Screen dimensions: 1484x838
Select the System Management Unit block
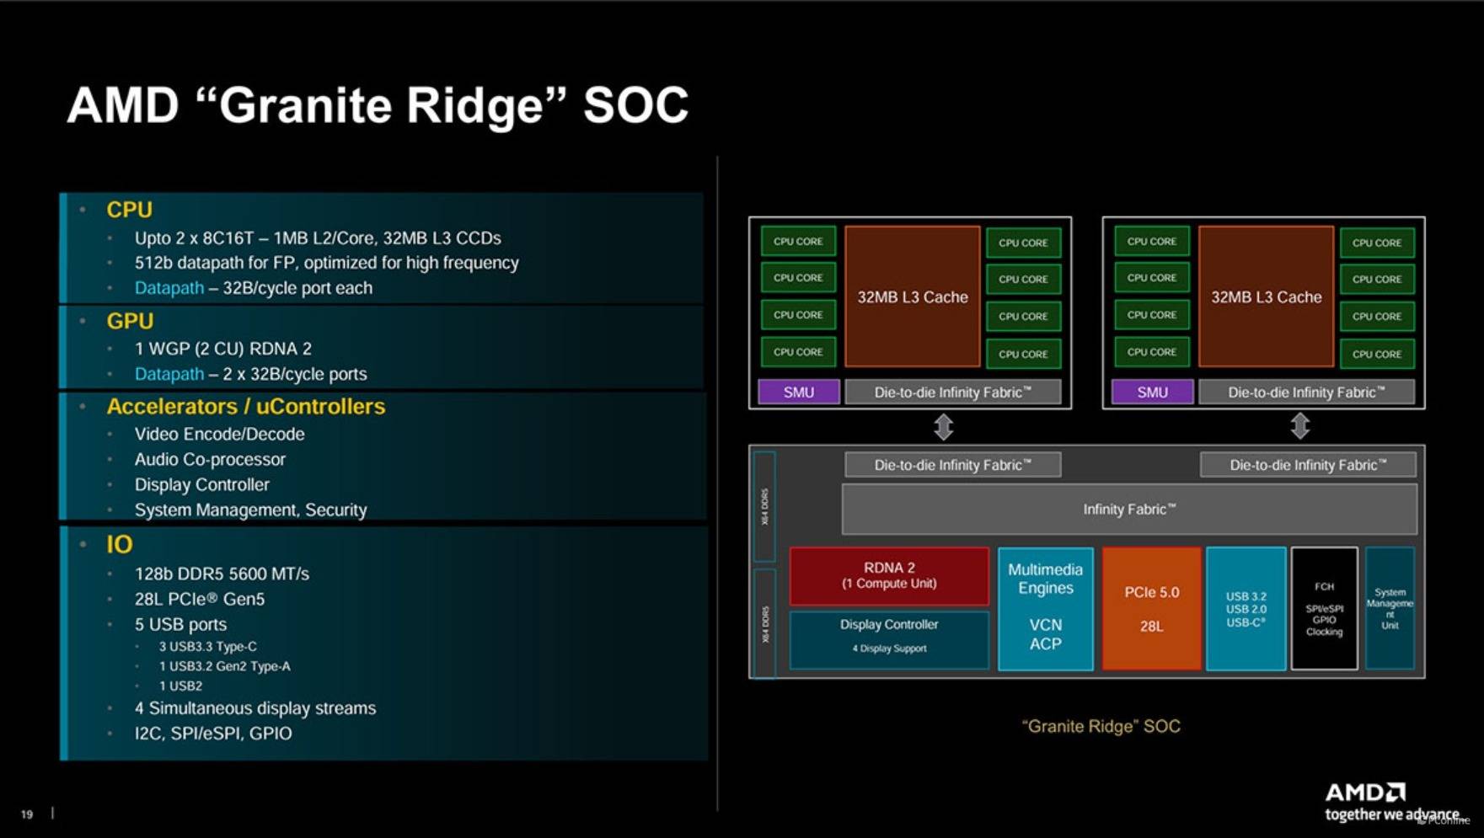(x=1390, y=608)
